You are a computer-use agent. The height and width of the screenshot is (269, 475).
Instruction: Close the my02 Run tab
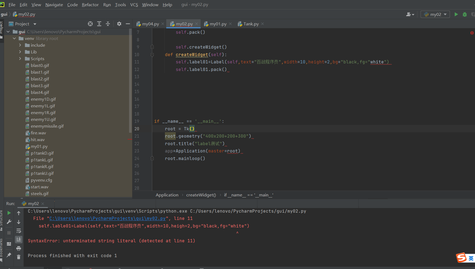tap(43, 204)
